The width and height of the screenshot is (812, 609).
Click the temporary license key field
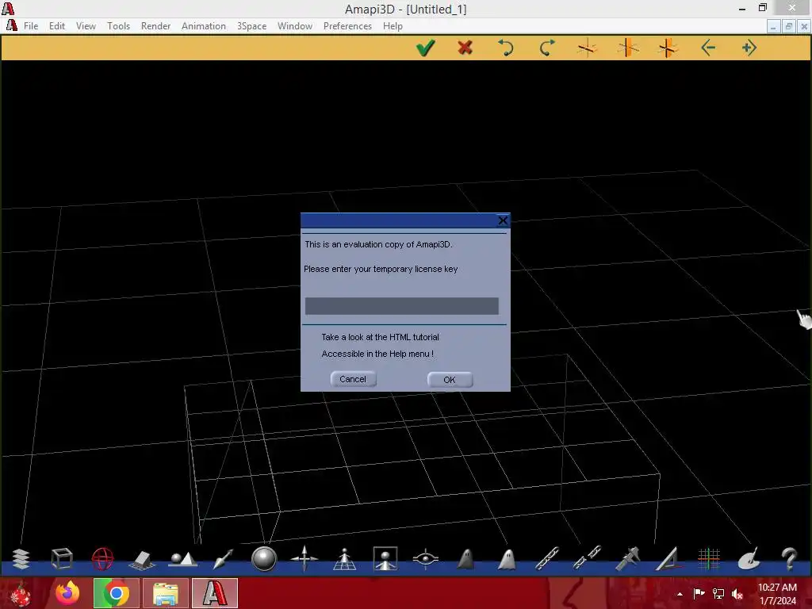402,305
